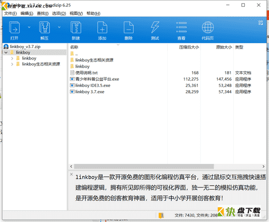Select linkboy生态相关资源 in the tree
Viewport: 269px width, 222px height.
pyautogui.click(x=41, y=64)
